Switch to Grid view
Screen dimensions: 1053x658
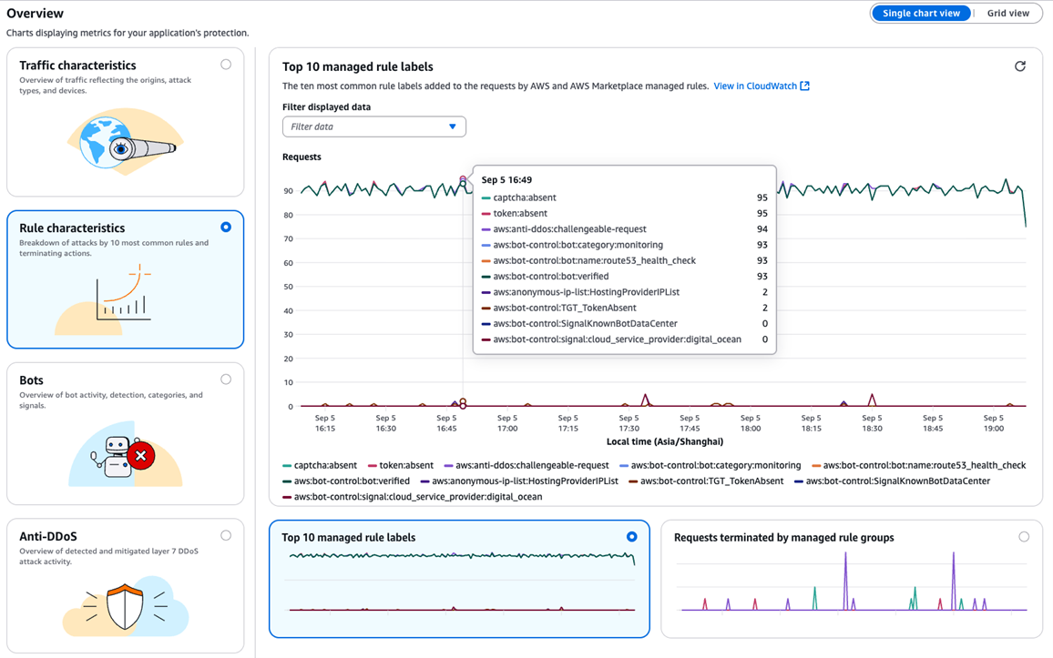[1007, 14]
